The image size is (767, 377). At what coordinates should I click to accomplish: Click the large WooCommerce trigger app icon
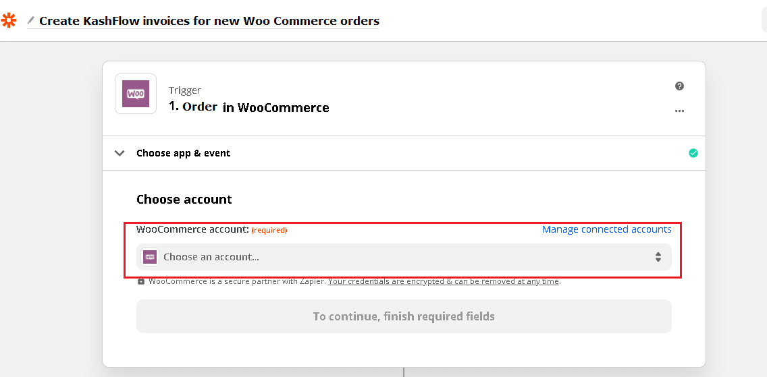[x=136, y=94]
